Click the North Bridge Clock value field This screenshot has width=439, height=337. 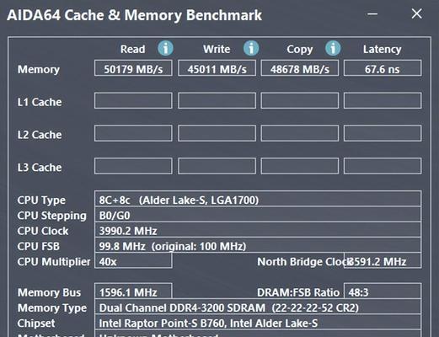pos(383,261)
